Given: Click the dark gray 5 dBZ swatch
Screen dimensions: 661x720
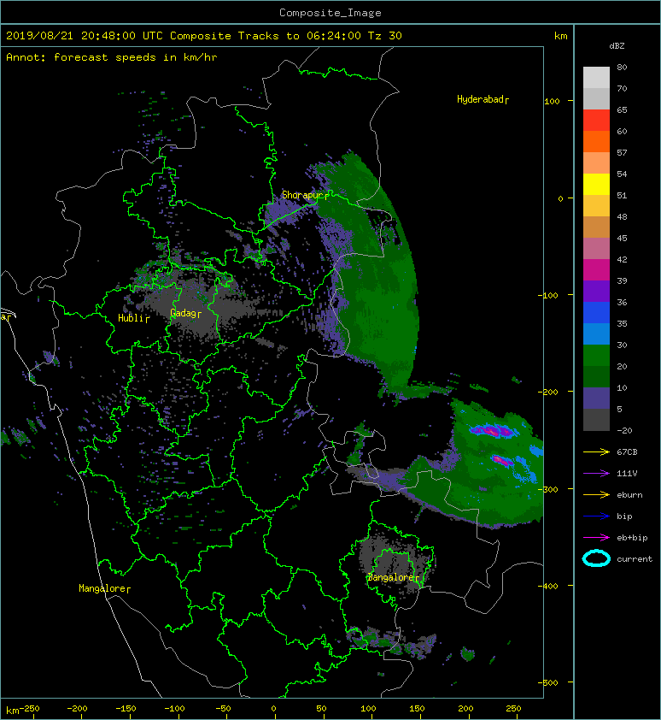Looking at the screenshot, I should (x=596, y=419).
